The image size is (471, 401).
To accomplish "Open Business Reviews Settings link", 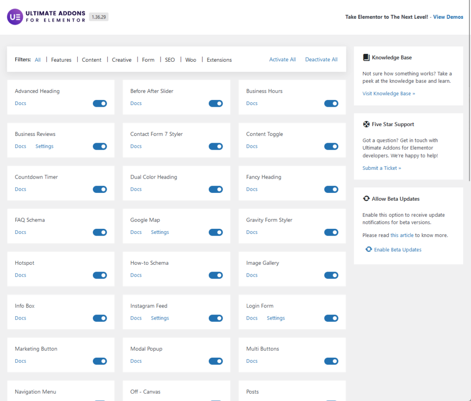I will 45,146.
